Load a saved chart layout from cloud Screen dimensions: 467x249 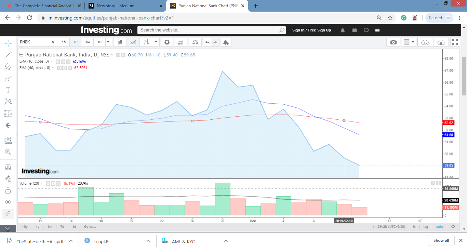(425, 42)
